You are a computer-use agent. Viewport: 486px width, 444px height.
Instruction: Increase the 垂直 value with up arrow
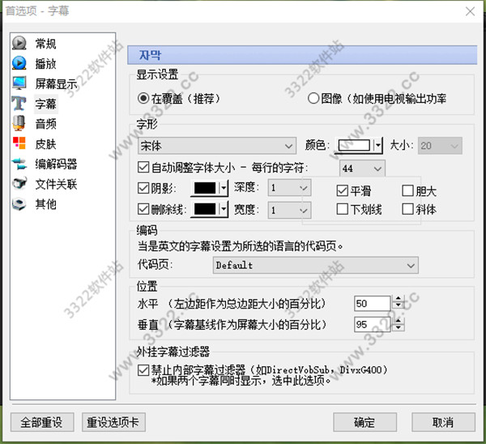tap(399, 321)
